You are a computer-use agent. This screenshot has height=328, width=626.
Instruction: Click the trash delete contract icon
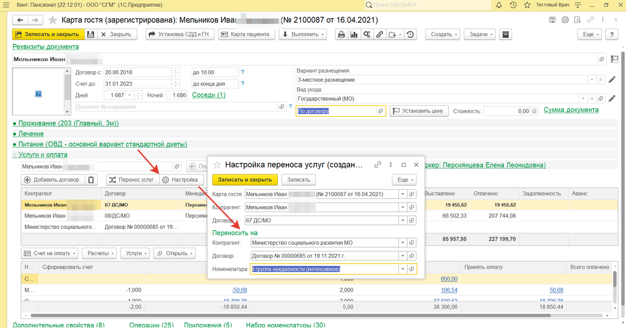coord(91,180)
